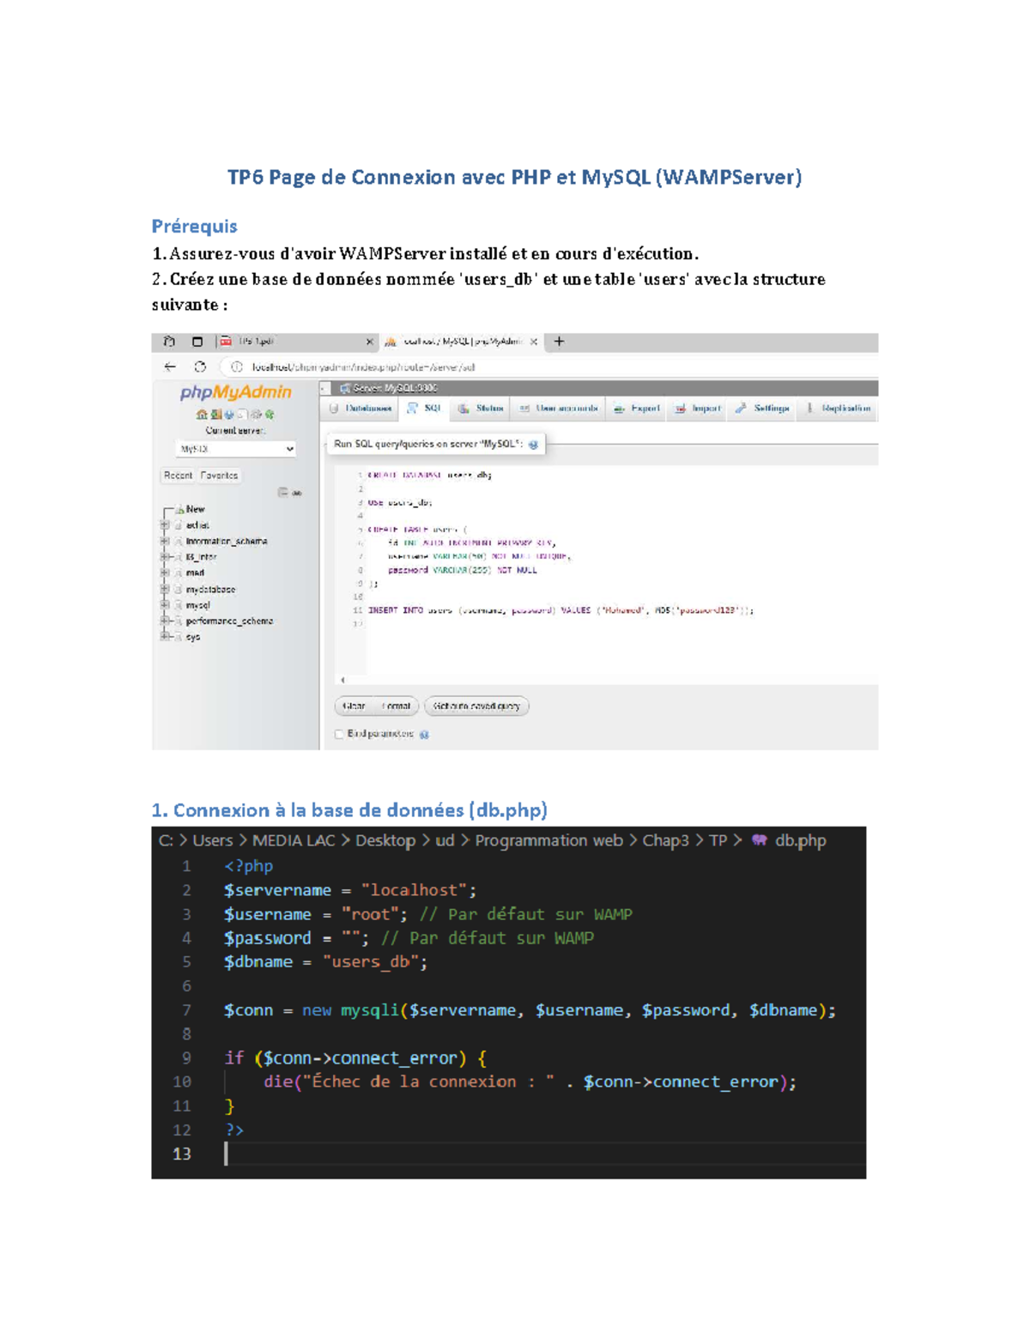Click the Favorites button in navigation
1030x1333 pixels.
(220, 476)
